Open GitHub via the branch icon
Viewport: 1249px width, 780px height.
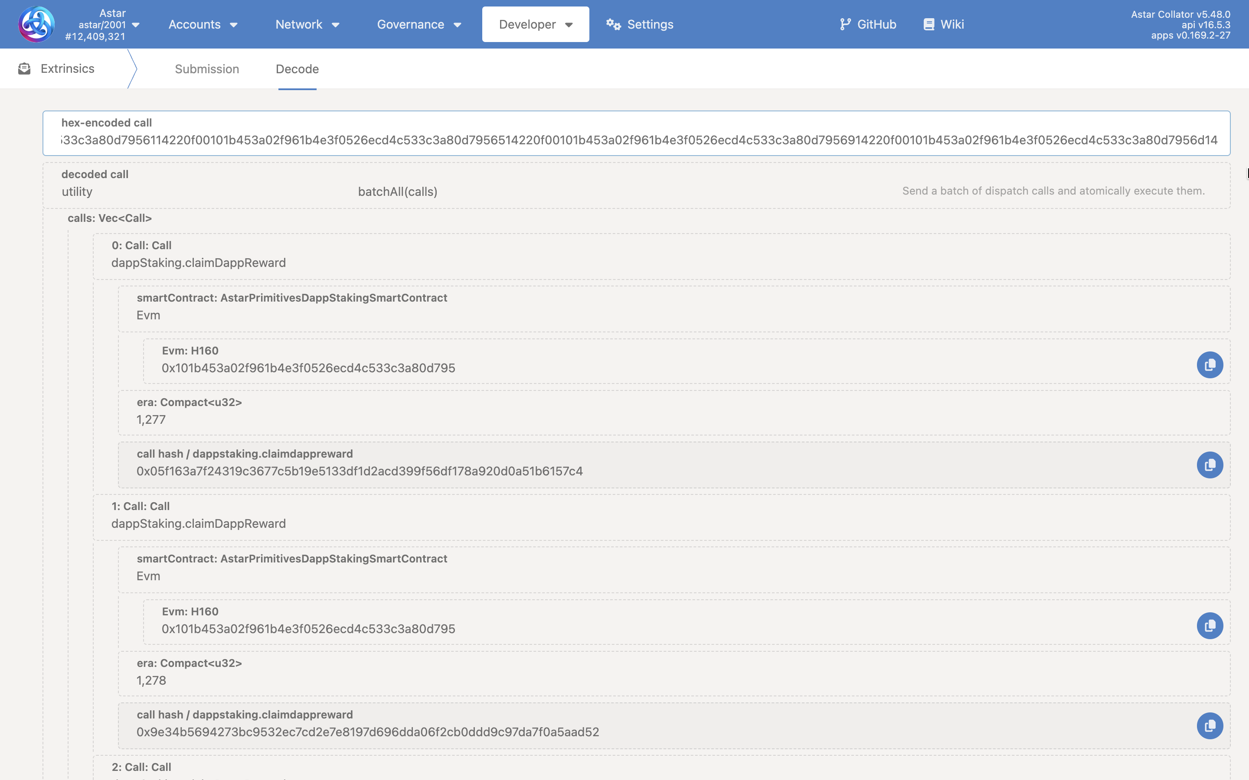[845, 24]
